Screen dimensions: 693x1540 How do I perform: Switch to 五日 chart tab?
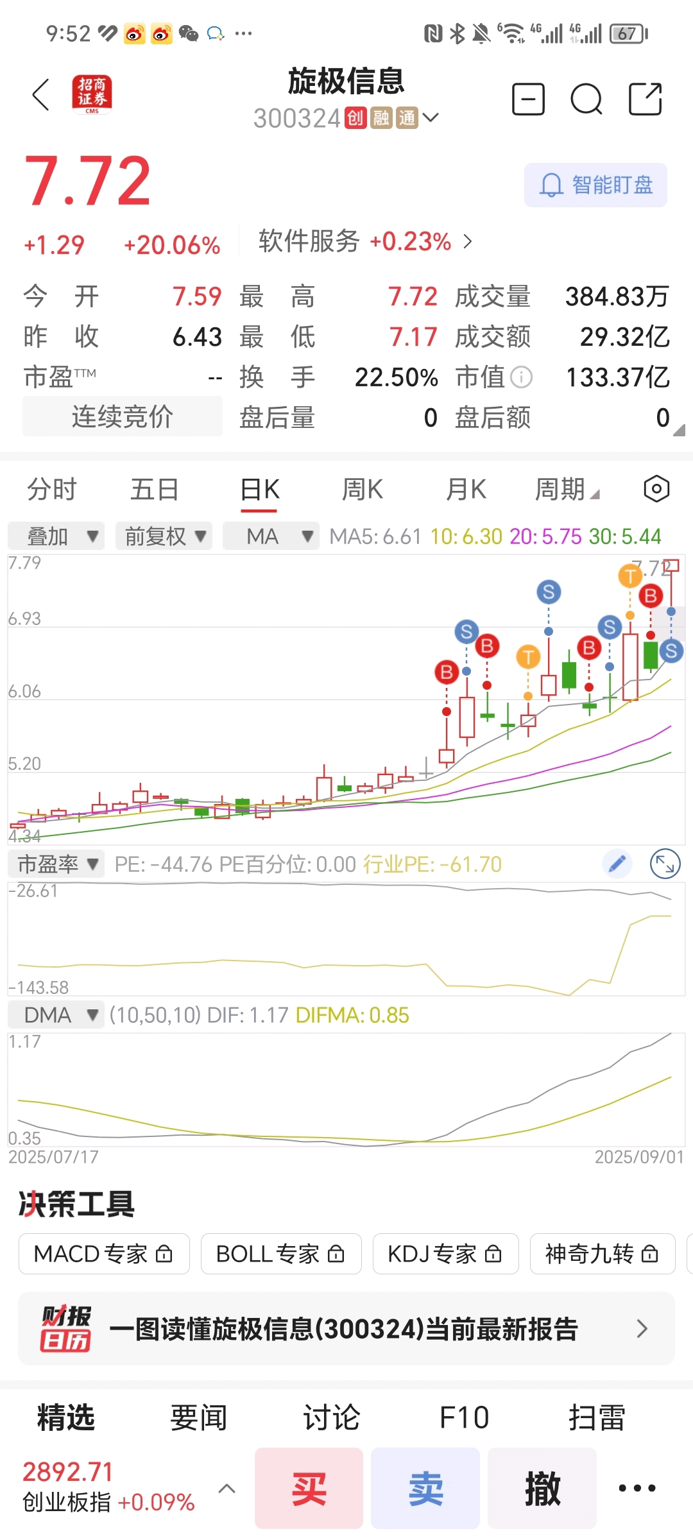(x=155, y=490)
